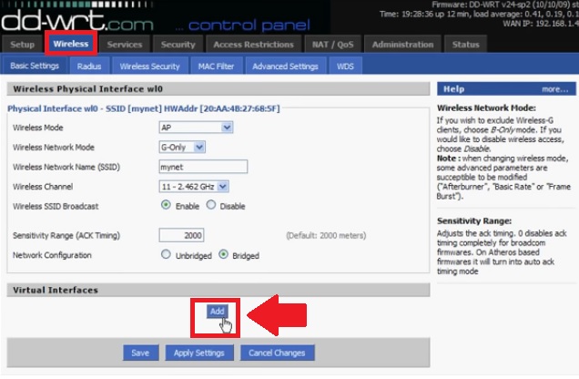Switch to the Services tab
Viewport: 579px width, 379px height.
pyautogui.click(x=124, y=44)
